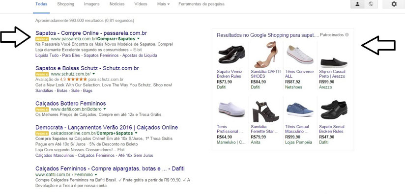The width and height of the screenshot is (405, 194).
Task: Click the R$64,90 price
Action: click(224, 137)
